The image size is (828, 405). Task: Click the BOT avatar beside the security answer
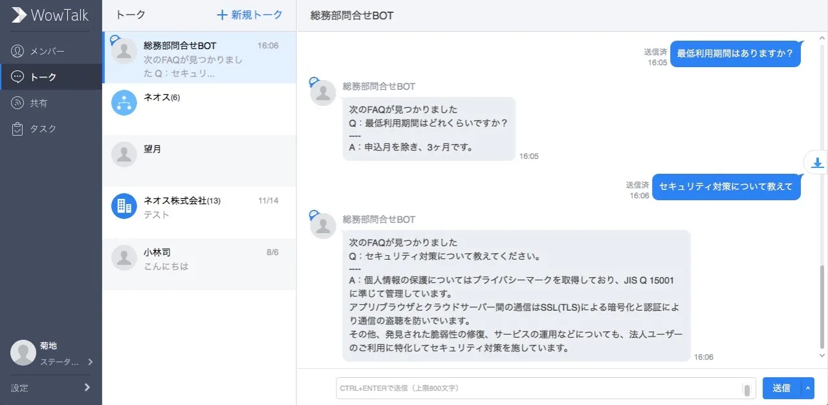pos(323,225)
